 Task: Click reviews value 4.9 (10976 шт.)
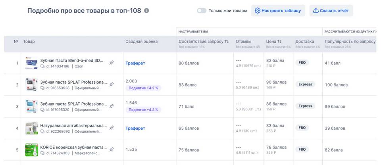[x=248, y=66]
